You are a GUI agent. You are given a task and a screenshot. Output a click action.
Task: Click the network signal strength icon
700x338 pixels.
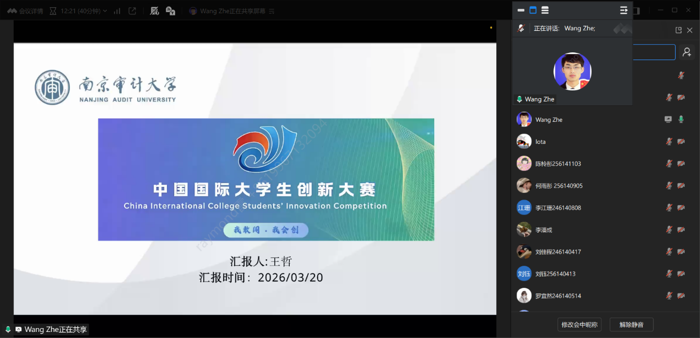point(117,10)
